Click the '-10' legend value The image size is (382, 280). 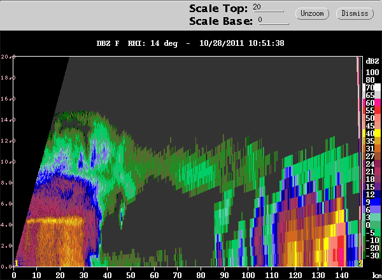click(372, 241)
